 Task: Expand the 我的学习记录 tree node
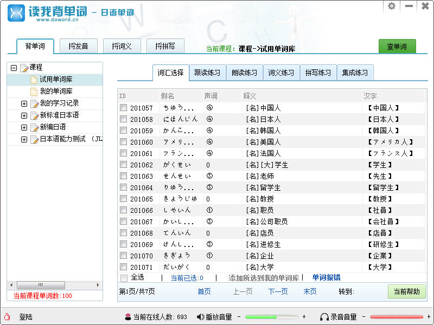[x=24, y=103]
